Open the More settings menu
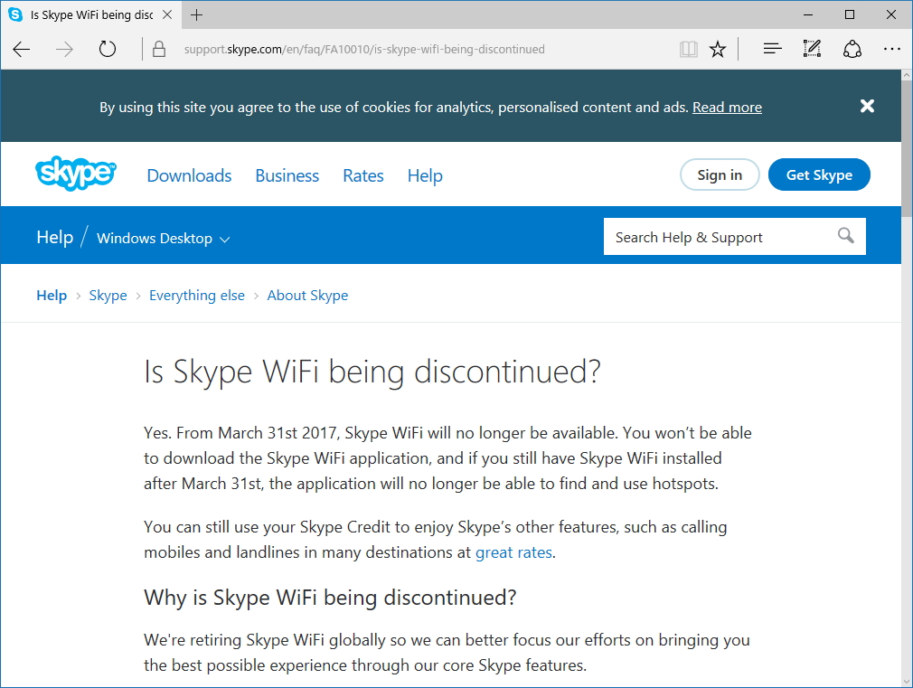Screen dimensions: 913x688 (x=892, y=49)
